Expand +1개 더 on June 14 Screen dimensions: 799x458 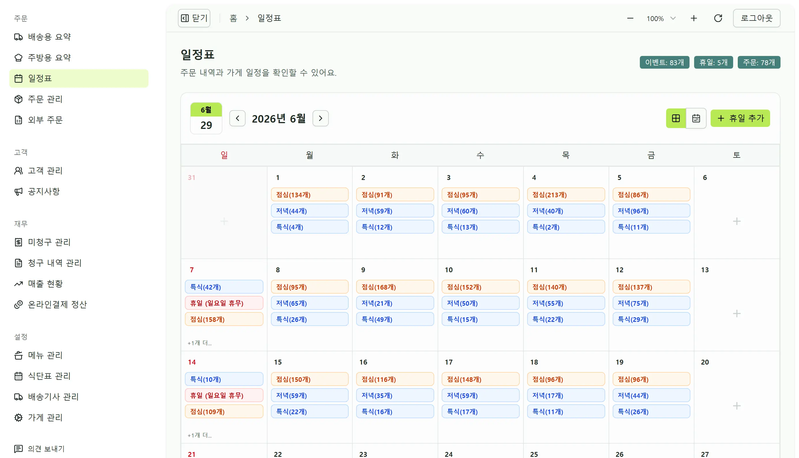(x=199, y=435)
